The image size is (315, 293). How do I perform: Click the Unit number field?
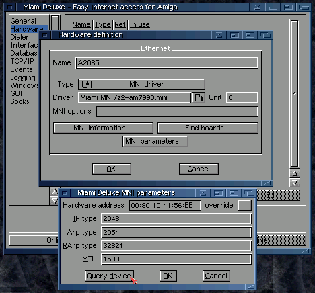242,98
